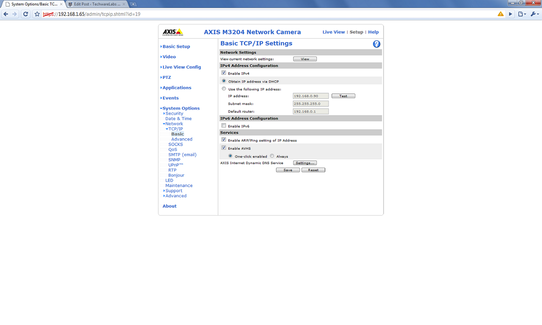Screen dimensions: 542x325
Task: Open a new browser tab
Action: coord(133,4)
